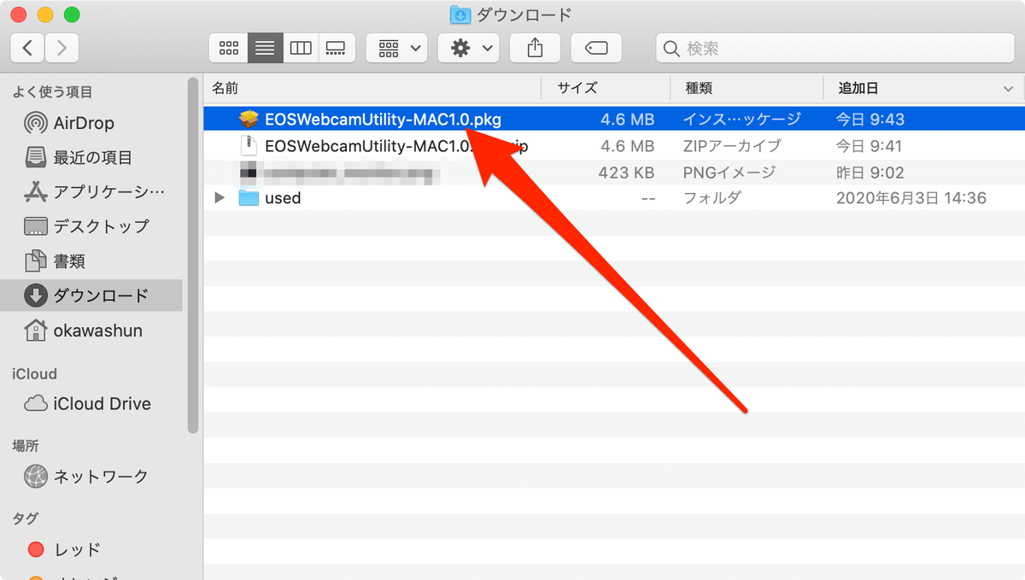
Task: Switch to gallery view
Action: click(x=337, y=48)
